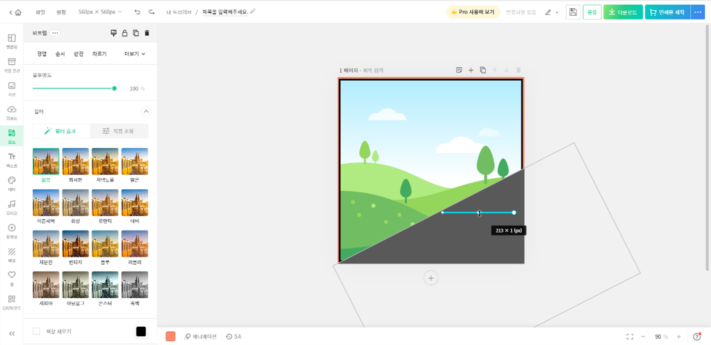This screenshot has height=345, width=711.
Task: Open the 사진 photos sidebar panel
Action: tap(12, 89)
